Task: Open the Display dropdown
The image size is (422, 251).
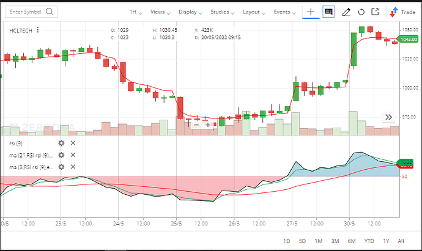Action: coord(190,12)
